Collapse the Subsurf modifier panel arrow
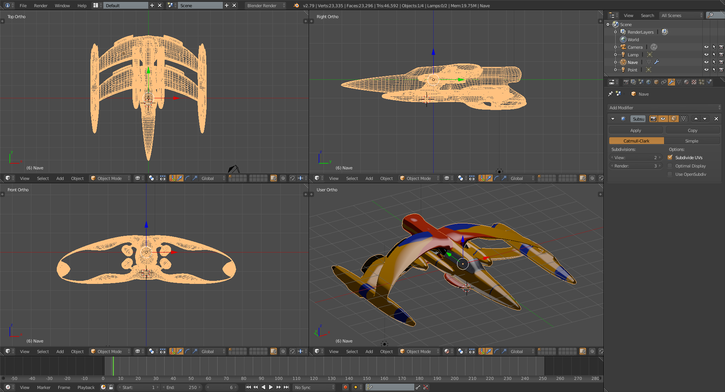 point(613,119)
